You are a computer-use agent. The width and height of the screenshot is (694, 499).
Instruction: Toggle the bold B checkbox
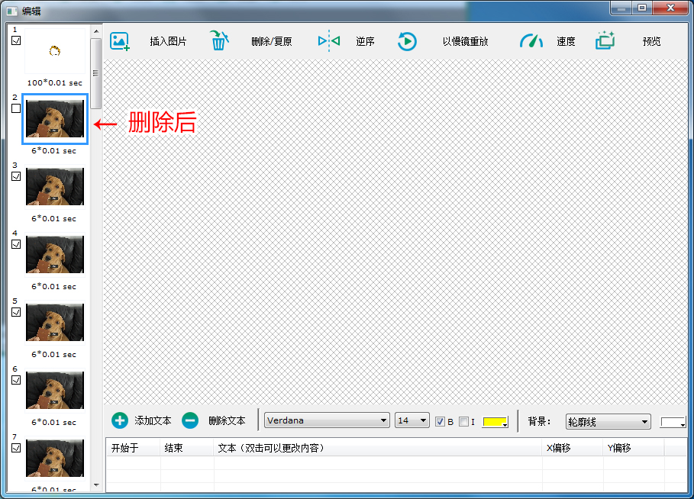pos(440,421)
